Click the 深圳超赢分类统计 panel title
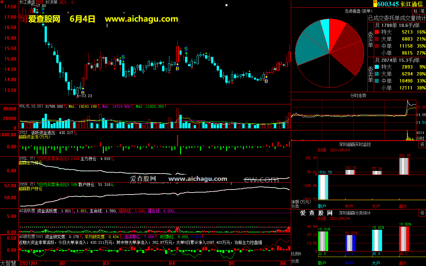Screen dimensions: 426x266 point(355,213)
